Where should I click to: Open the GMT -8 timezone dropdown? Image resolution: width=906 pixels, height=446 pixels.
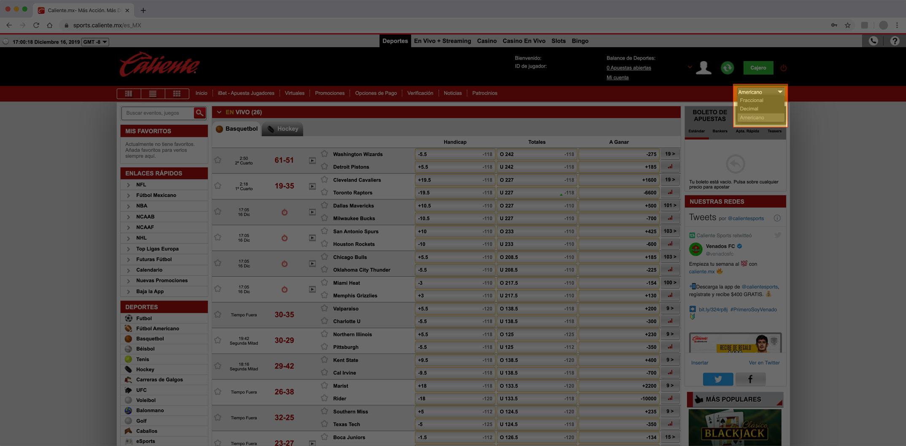click(x=95, y=42)
